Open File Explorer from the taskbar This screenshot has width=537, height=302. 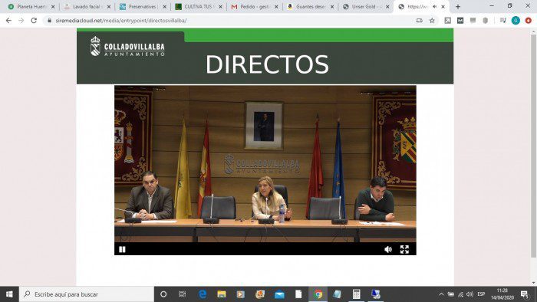click(222, 294)
